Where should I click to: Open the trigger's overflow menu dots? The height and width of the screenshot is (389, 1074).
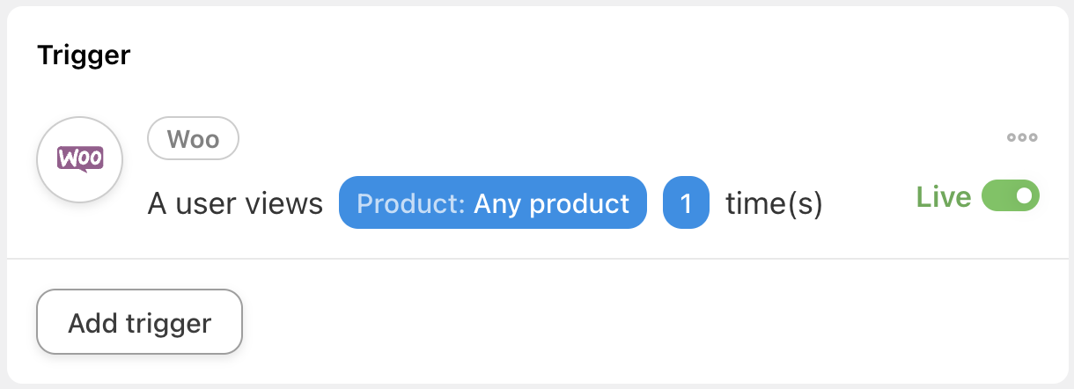(1022, 137)
